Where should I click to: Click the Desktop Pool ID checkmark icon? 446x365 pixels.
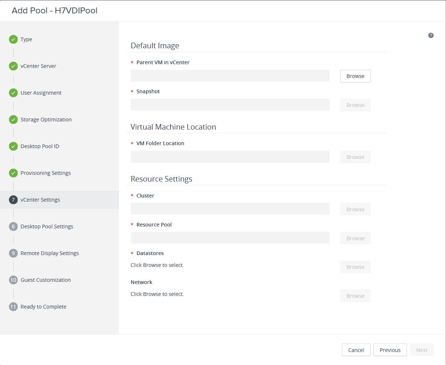[x=13, y=146]
